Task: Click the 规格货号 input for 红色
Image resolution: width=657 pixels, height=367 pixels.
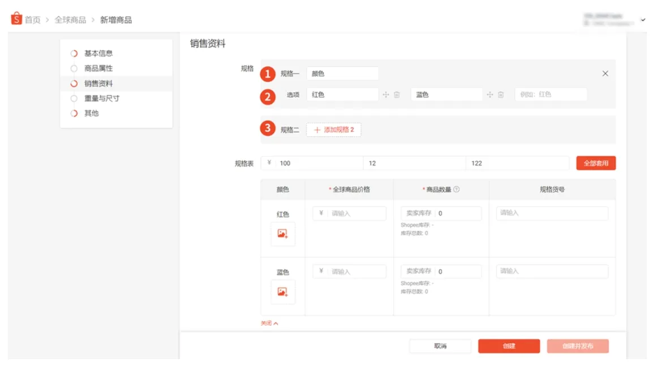Action: (552, 213)
